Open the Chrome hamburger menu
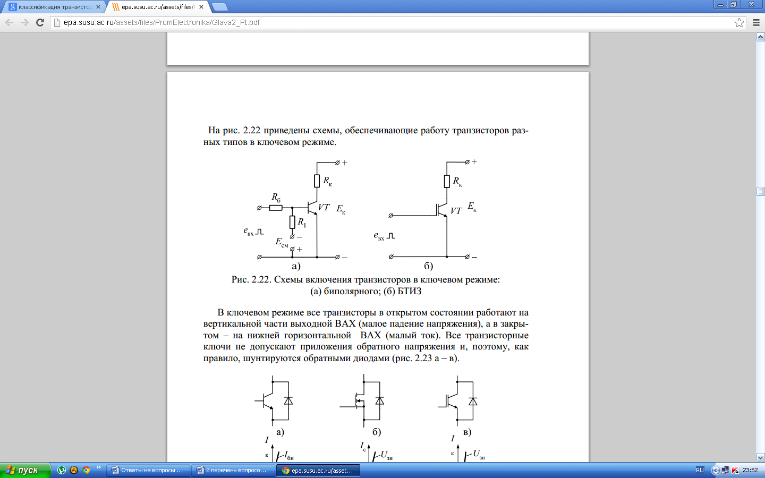Image resolution: width=765 pixels, height=478 pixels. coord(756,22)
